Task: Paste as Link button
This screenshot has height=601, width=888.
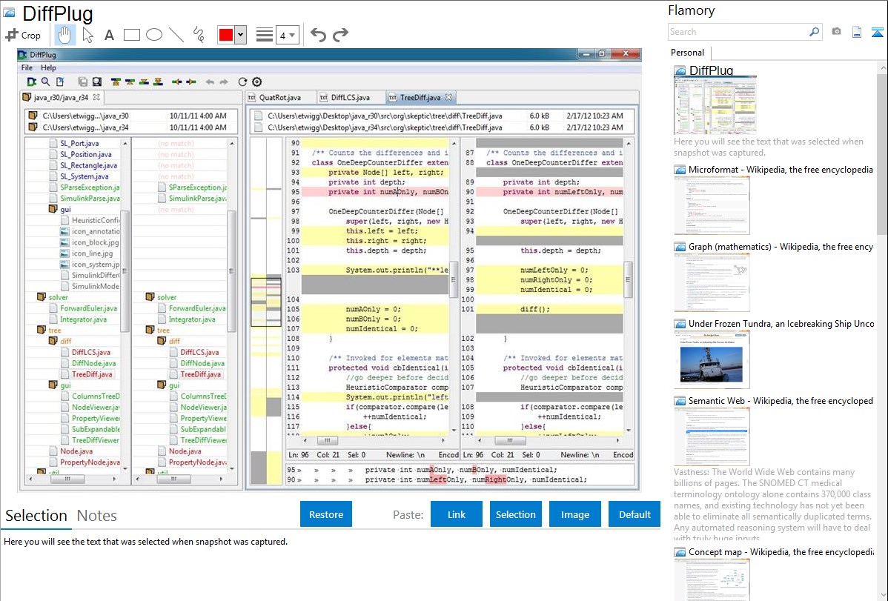Action: click(x=456, y=514)
